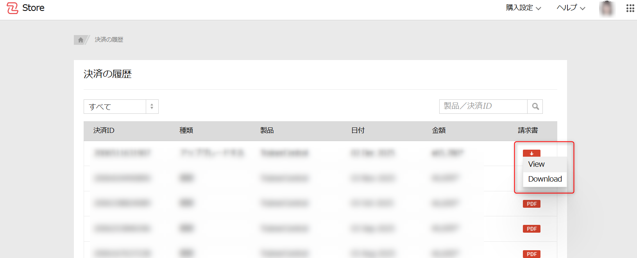Click the 決済ID column header
637x258 pixels.
coord(104,131)
